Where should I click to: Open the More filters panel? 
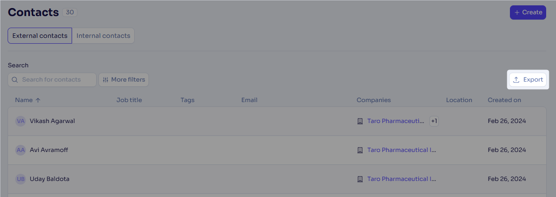click(x=123, y=80)
